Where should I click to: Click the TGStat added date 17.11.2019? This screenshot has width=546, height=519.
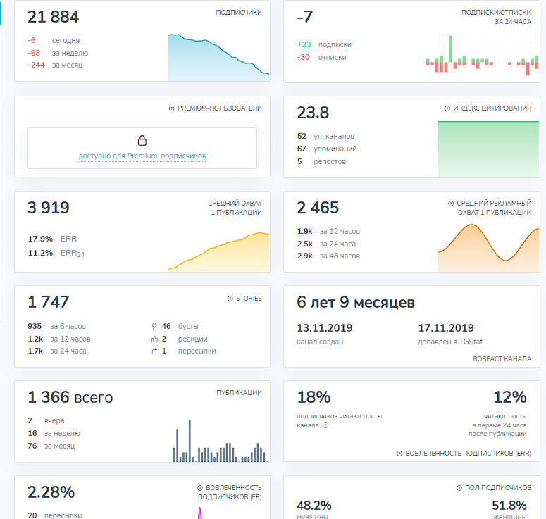[x=446, y=328]
